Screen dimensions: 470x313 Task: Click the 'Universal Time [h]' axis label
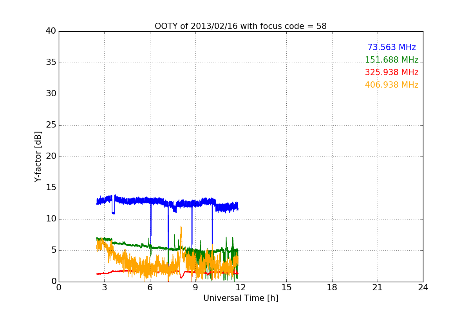pos(240,298)
